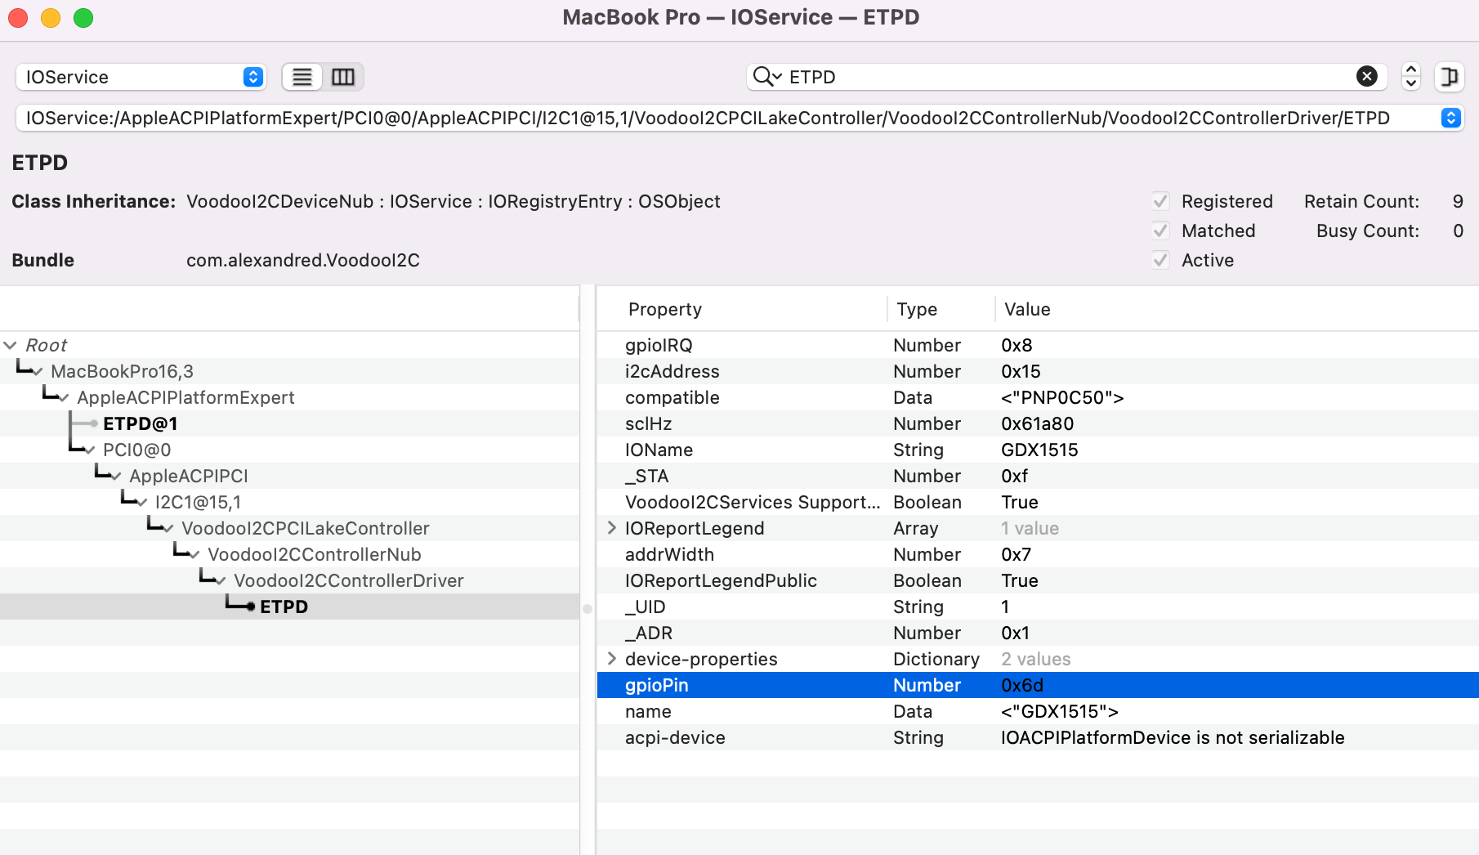
Task: Select the ETPD@1 tree entry
Action: [141, 423]
